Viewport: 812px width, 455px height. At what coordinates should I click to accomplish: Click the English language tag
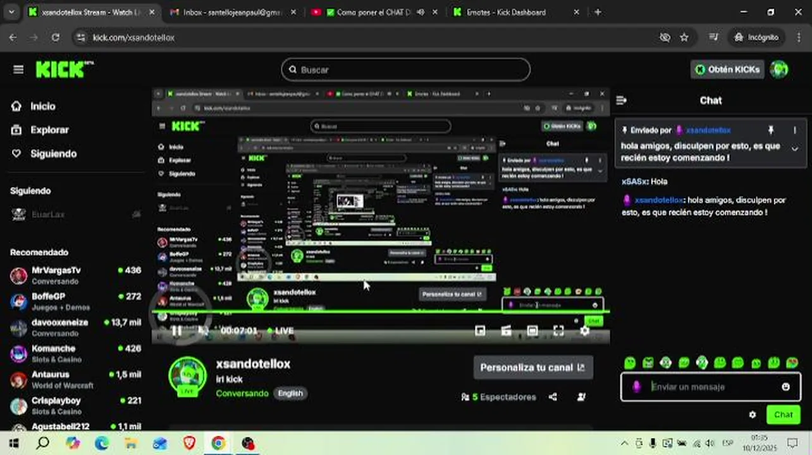290,393
